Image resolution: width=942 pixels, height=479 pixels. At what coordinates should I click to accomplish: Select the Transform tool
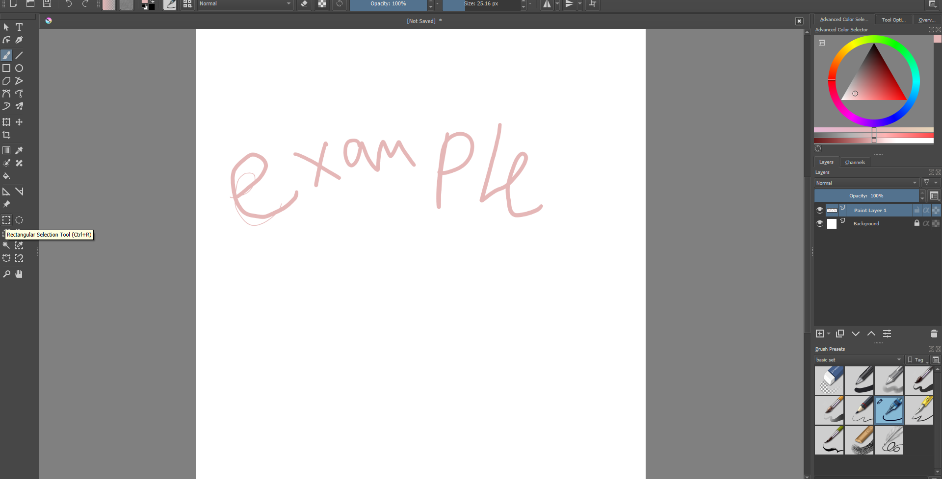(x=6, y=122)
